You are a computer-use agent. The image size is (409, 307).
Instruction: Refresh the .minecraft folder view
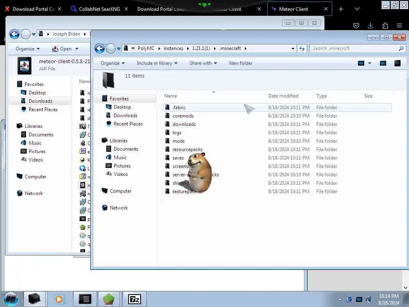pyautogui.click(x=302, y=48)
